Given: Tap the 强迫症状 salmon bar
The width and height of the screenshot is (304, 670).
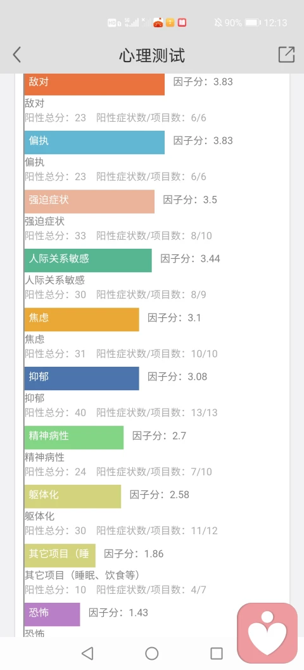Looking at the screenshot, I should coord(89,201).
